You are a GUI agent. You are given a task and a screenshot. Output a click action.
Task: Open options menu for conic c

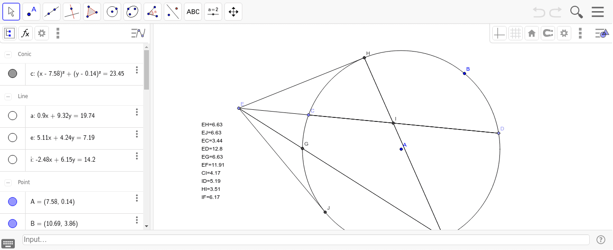137,70
